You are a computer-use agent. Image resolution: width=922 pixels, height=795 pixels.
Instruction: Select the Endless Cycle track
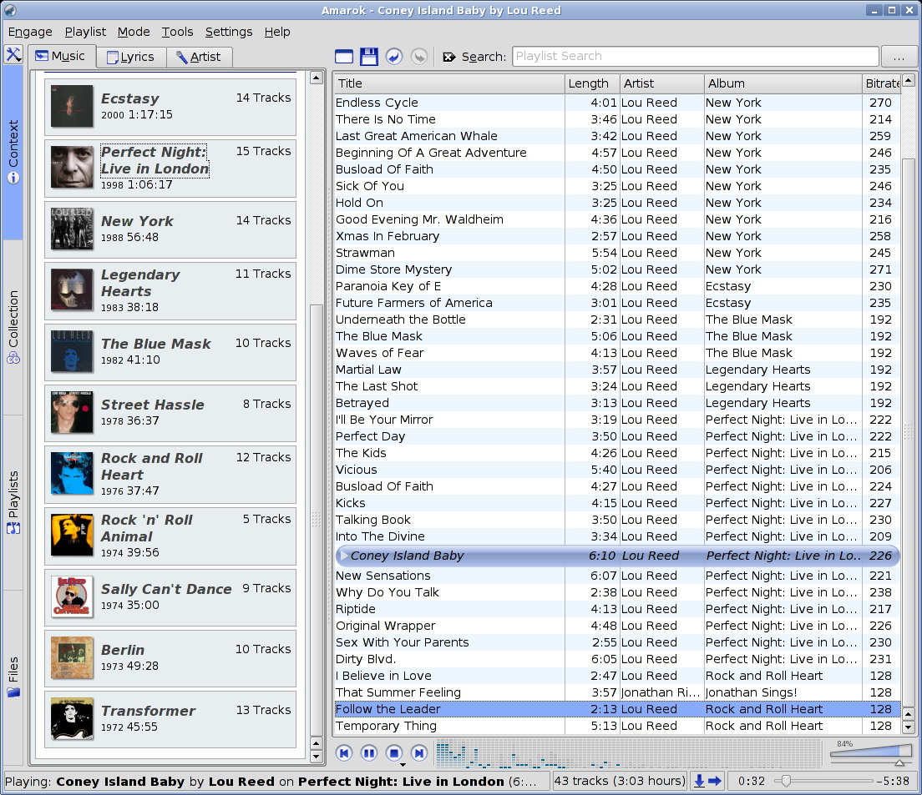(617, 103)
